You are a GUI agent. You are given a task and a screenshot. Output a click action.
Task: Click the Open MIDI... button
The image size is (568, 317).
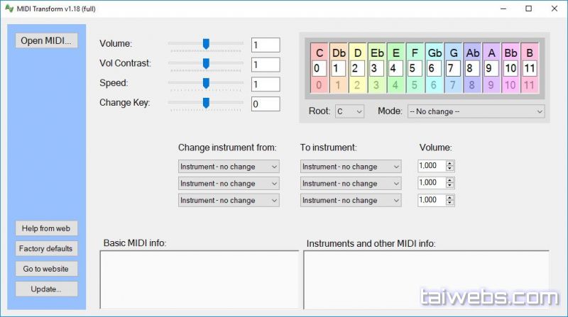click(46, 40)
